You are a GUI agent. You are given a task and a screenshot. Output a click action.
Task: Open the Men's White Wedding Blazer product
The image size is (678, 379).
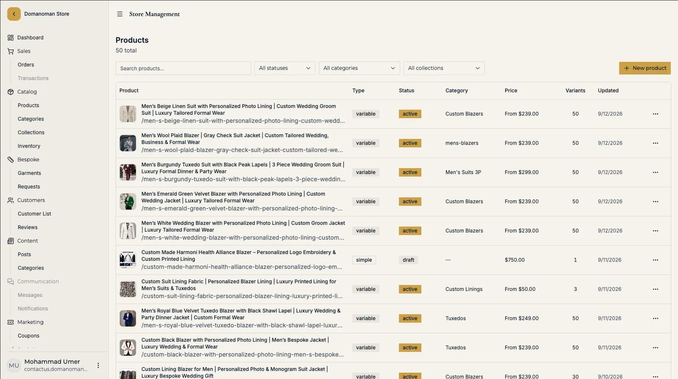(x=243, y=227)
